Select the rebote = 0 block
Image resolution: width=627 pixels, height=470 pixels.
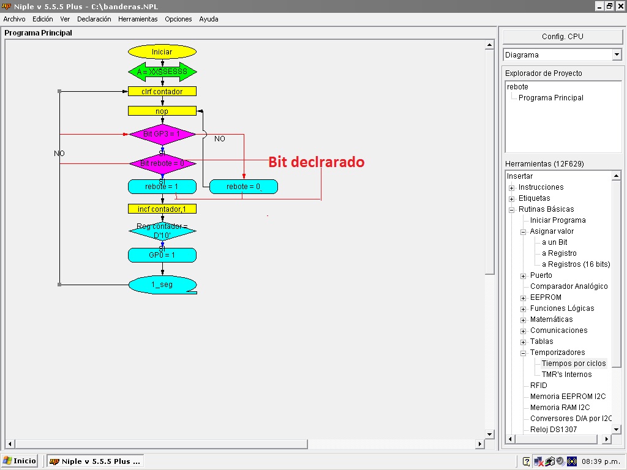[244, 187]
